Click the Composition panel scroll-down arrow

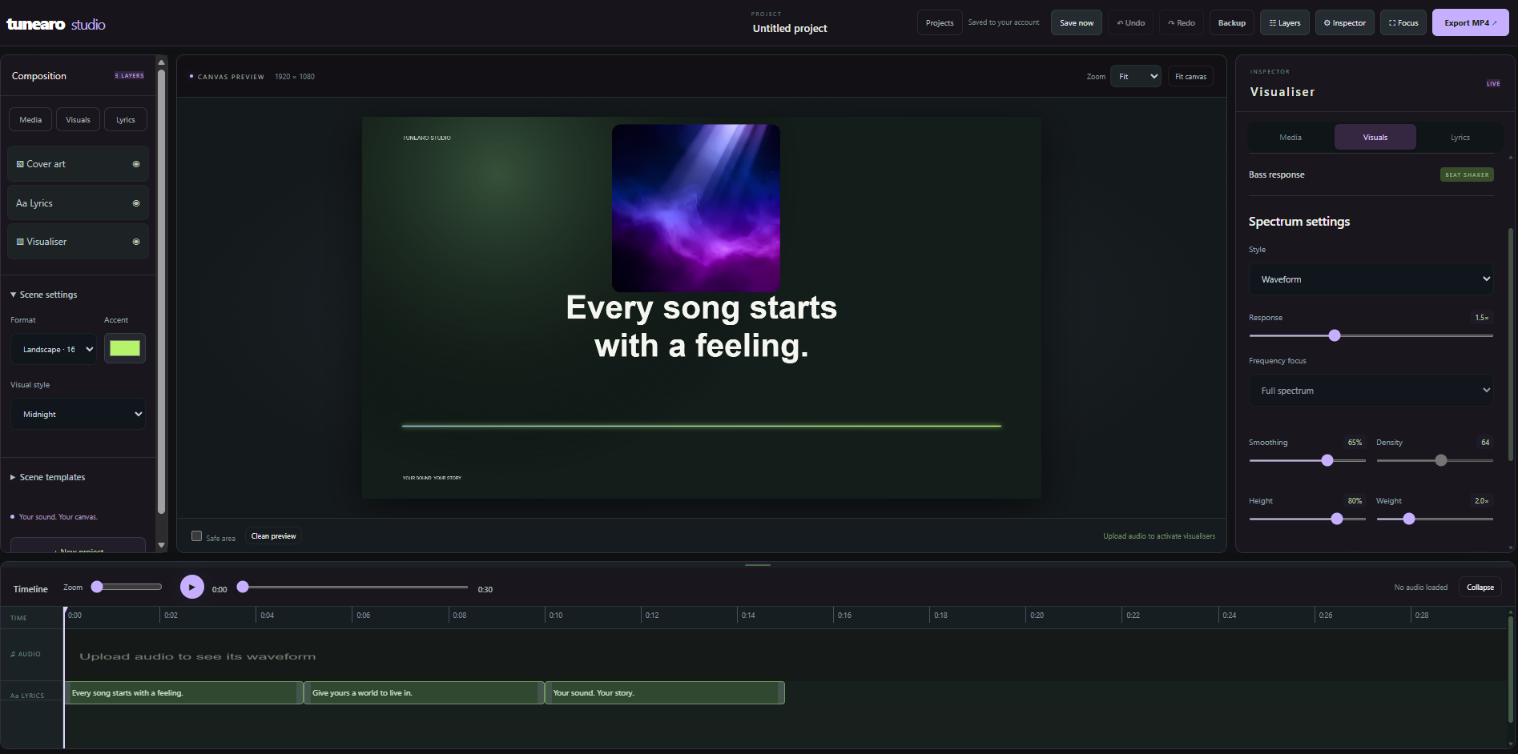[x=161, y=545]
